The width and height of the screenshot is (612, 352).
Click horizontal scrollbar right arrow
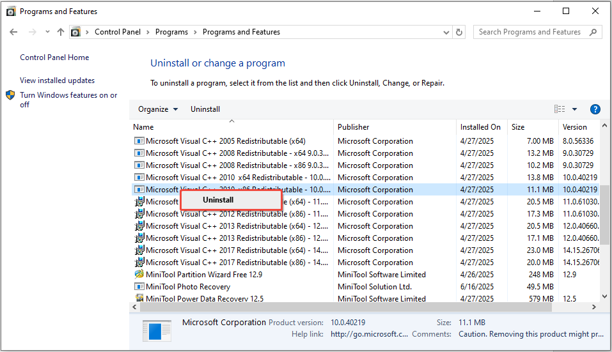click(x=594, y=307)
